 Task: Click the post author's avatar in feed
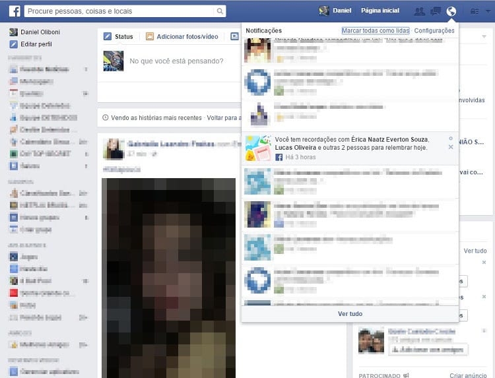pyautogui.click(x=114, y=149)
